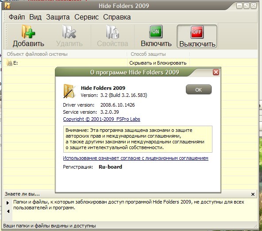Viewport: 262px width, 231px height.
Task: Click Driver version 2008.6.10.1426 value
Action: coord(117,105)
